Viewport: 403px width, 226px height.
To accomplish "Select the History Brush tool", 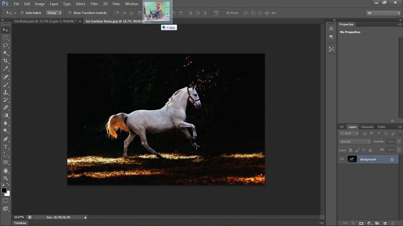I will click(x=6, y=100).
